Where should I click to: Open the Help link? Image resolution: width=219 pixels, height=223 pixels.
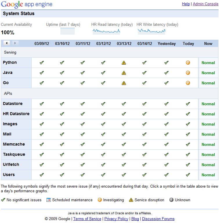coord(186,4)
